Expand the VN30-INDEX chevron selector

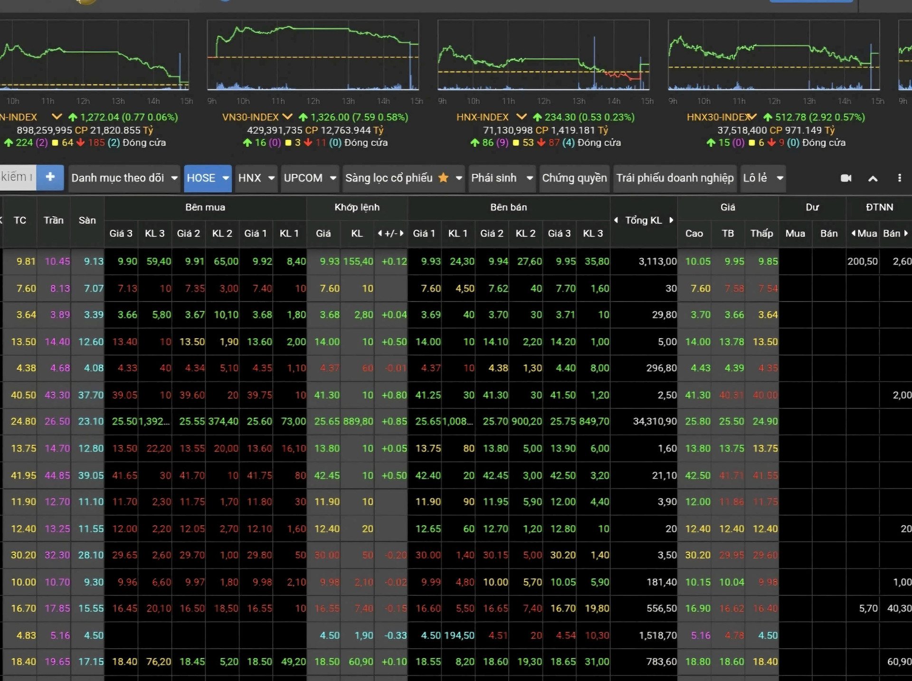(287, 117)
